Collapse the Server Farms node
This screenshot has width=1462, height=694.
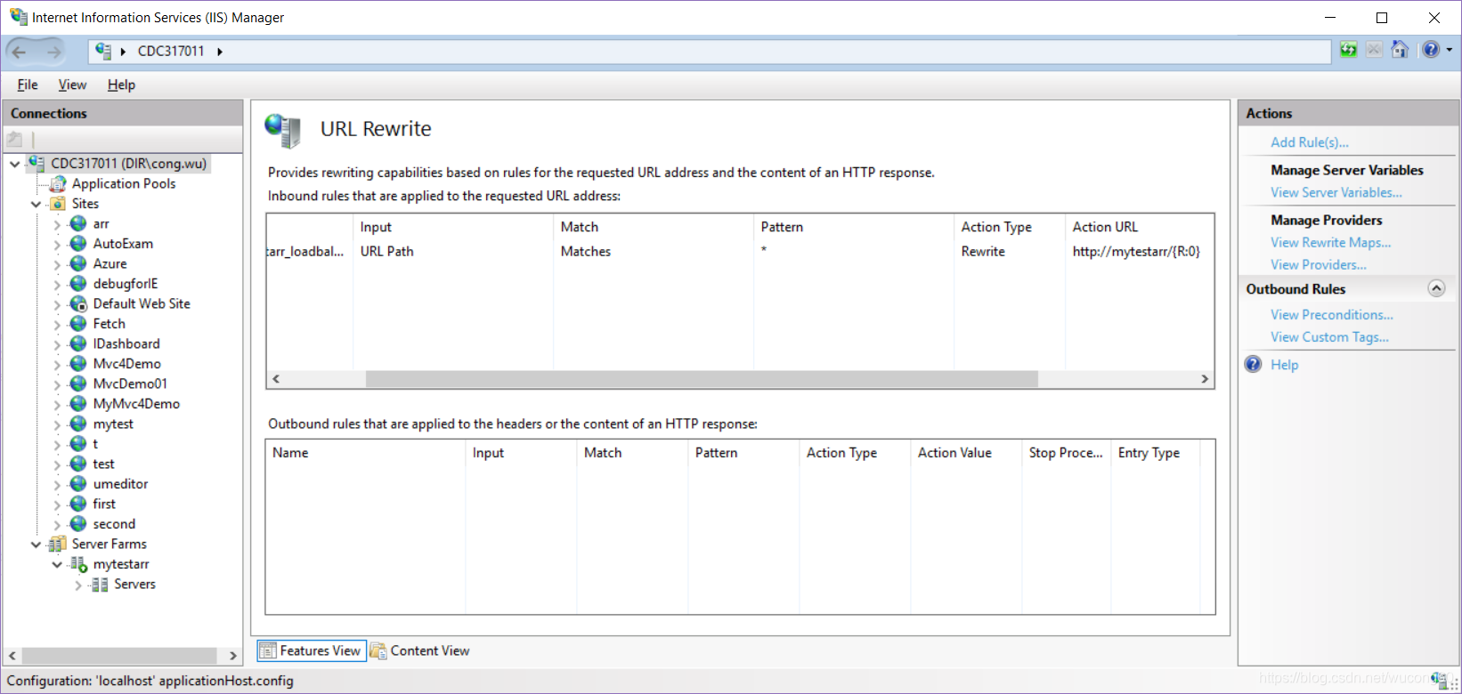click(x=37, y=545)
